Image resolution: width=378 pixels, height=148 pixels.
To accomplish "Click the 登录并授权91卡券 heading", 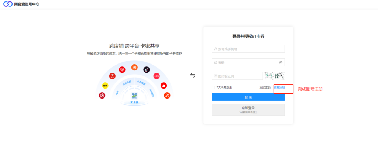I will [x=248, y=37].
